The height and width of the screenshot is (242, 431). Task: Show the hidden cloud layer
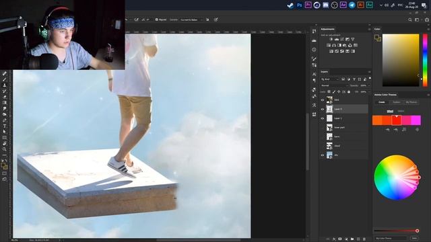coord(323,146)
